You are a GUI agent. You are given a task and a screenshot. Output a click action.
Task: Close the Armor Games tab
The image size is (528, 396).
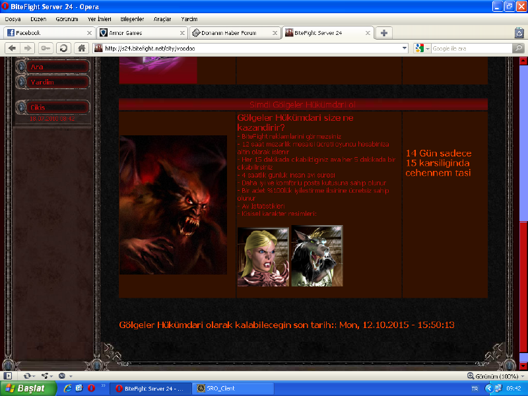pos(181,32)
